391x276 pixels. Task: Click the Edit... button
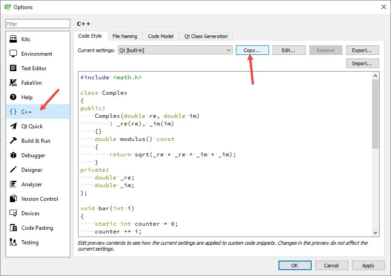click(x=289, y=50)
